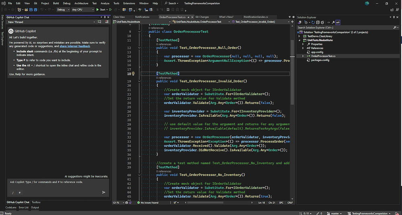The height and width of the screenshot is (215, 402).
Task: Click the hash reference button in Copilot chat
Action: 19,192
